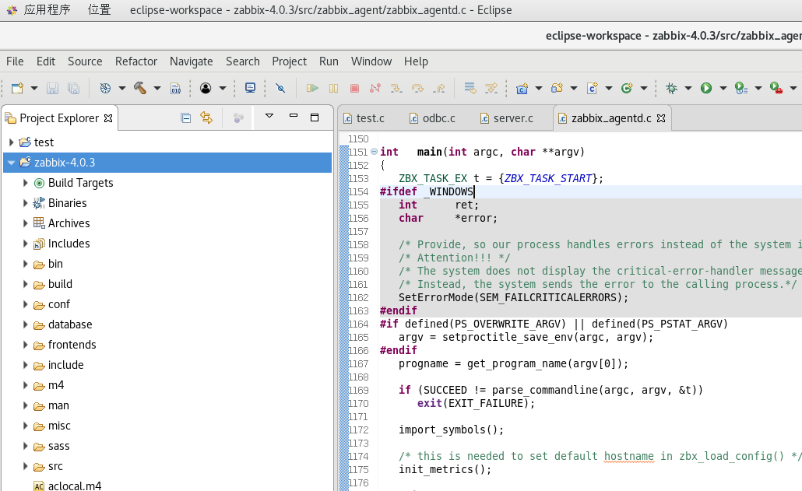Open the New Class dropdown arrow

pyautogui.click(x=644, y=88)
